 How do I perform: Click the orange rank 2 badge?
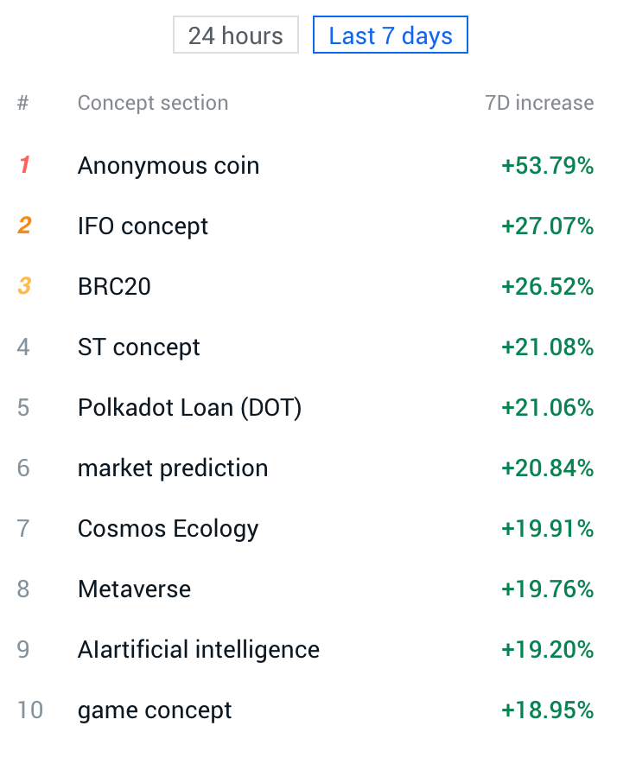coord(24,225)
